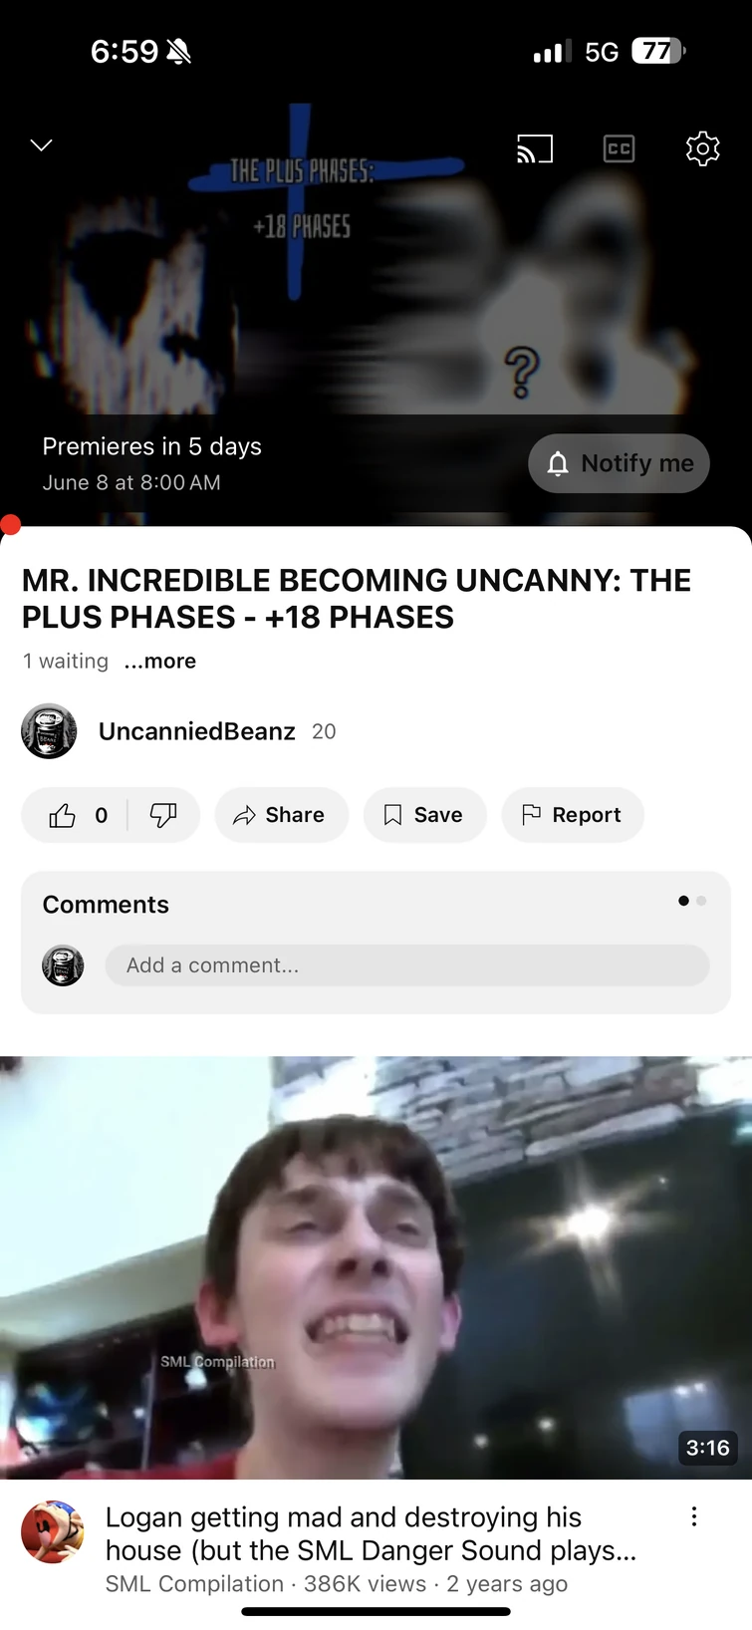Tap the Cast to device icon

point(535,149)
